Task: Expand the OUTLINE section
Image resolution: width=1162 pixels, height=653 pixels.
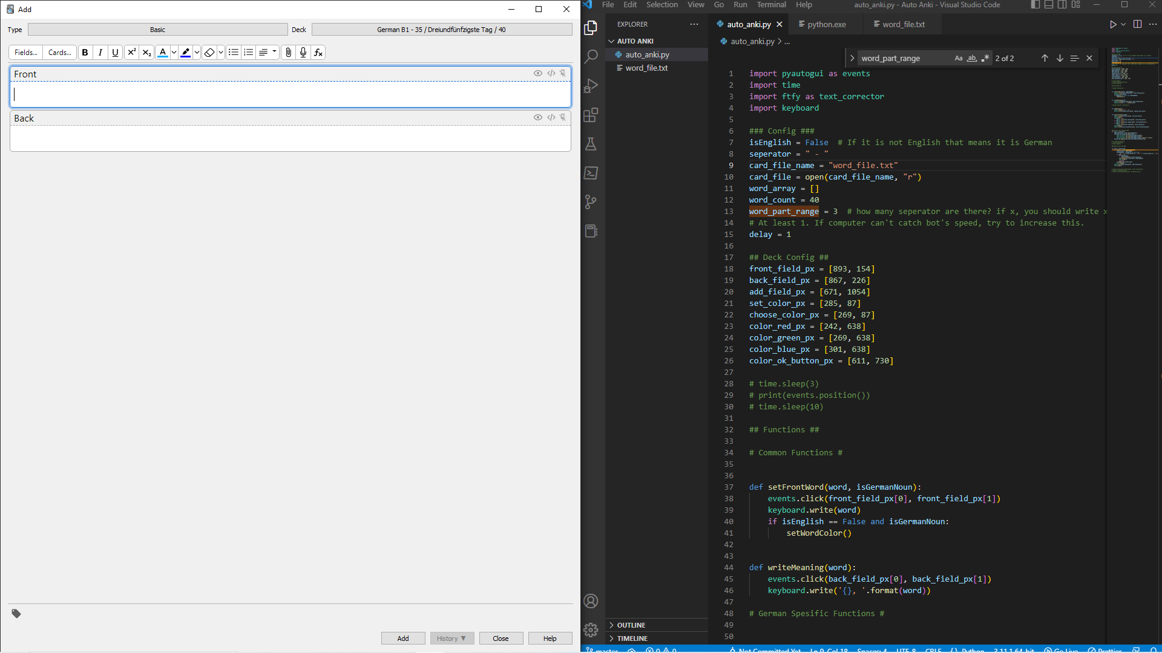Action: [630, 625]
